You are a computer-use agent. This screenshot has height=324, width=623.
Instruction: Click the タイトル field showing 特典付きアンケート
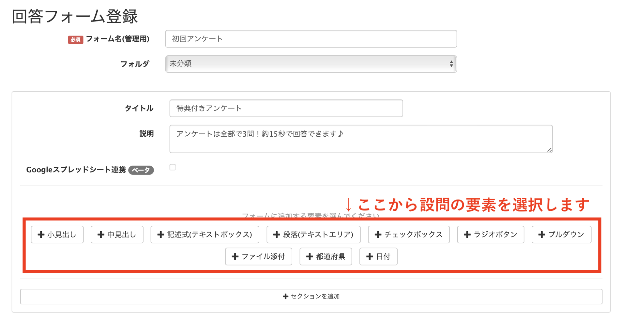click(286, 108)
